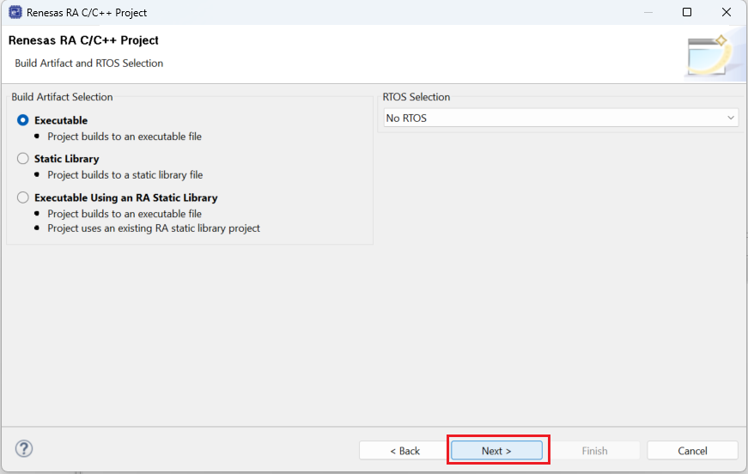The width and height of the screenshot is (748, 474).
Task: Click the Renesas title bar app icon
Action: point(15,12)
